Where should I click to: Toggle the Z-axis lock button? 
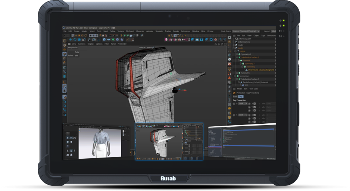pos(97,35)
